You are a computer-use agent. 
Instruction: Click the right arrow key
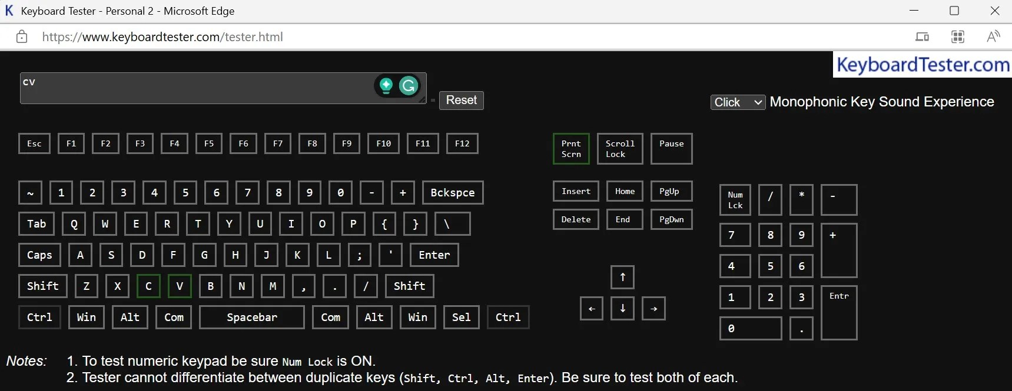pyautogui.click(x=653, y=308)
